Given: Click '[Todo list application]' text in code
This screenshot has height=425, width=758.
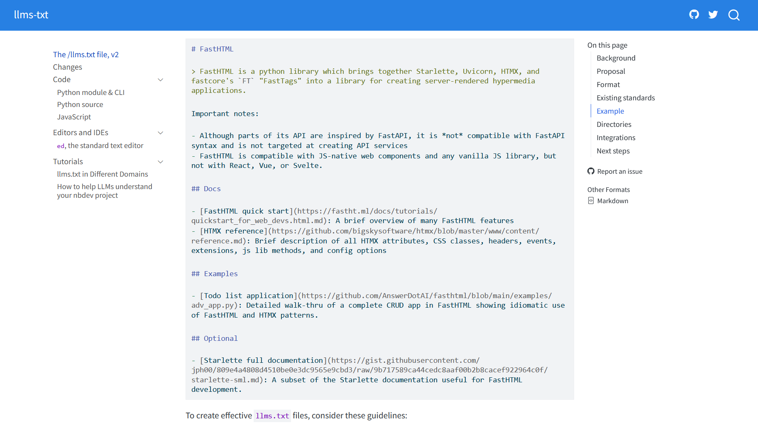Looking at the screenshot, I should pos(249,296).
